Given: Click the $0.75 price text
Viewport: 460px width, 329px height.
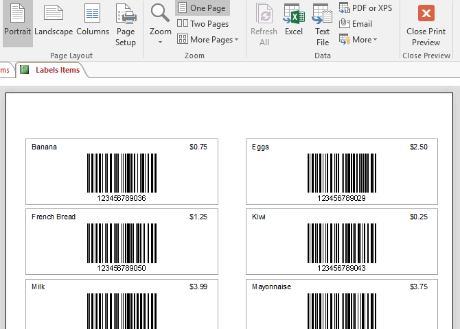Looking at the screenshot, I should pyautogui.click(x=198, y=147).
